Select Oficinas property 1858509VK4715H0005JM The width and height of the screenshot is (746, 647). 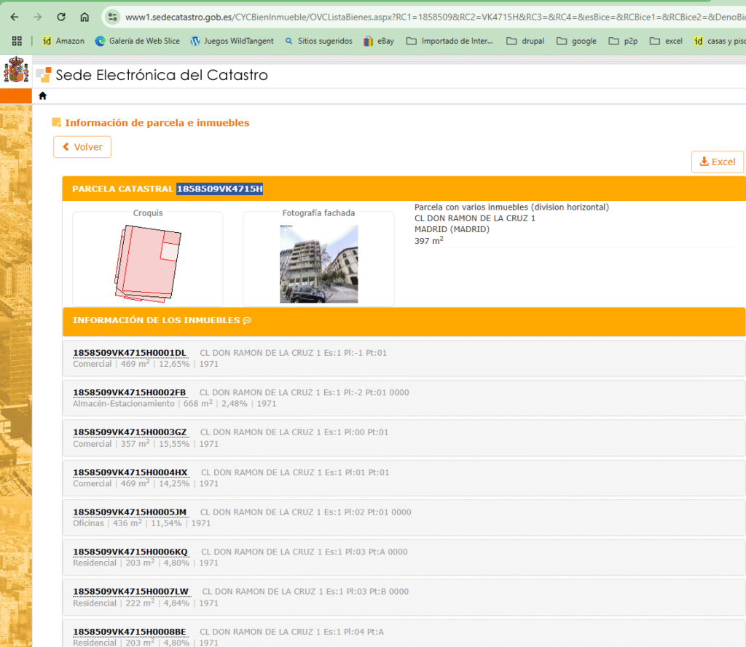coord(130,512)
